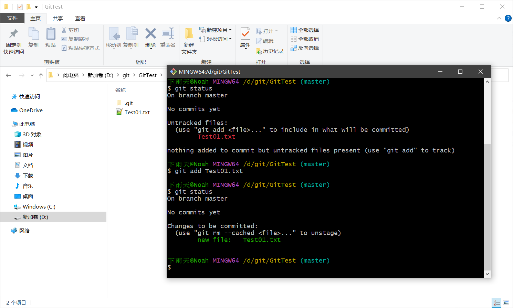Viewport: 513px width, 308px height.
Task: Collapse the ribbon with the chevron
Action: tap(499, 18)
